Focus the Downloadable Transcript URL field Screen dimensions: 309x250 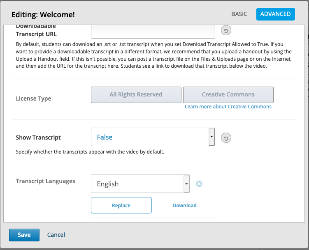click(x=153, y=32)
